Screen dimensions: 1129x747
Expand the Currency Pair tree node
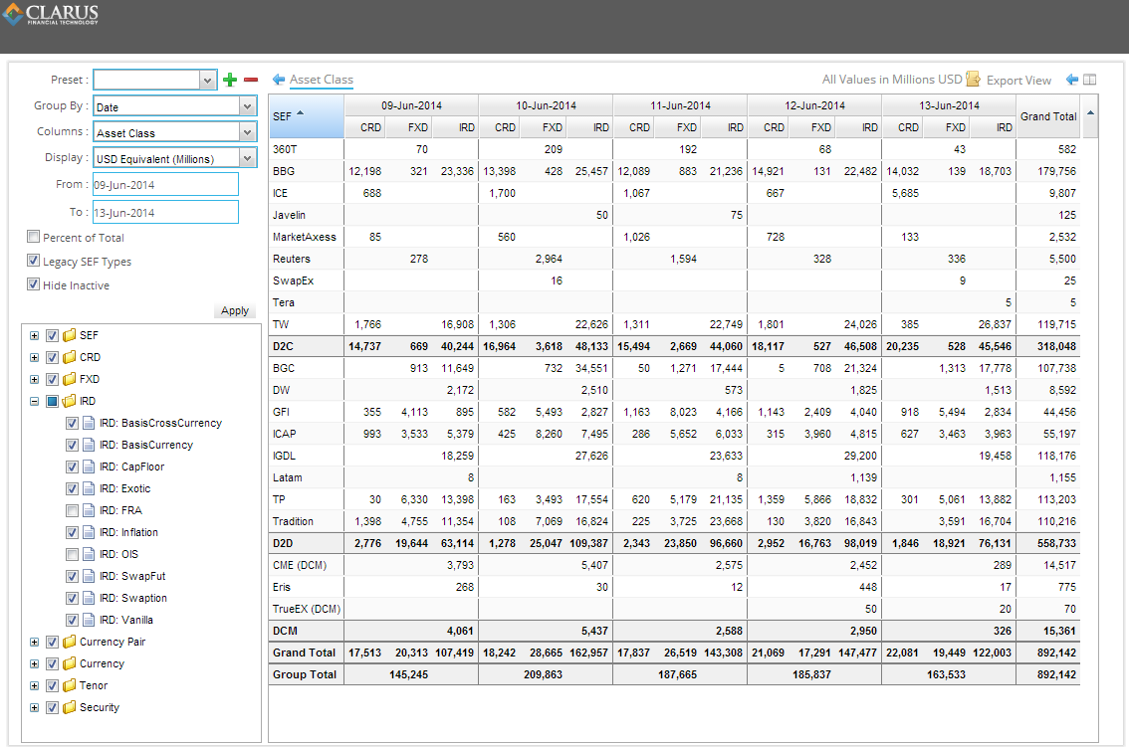(34, 642)
